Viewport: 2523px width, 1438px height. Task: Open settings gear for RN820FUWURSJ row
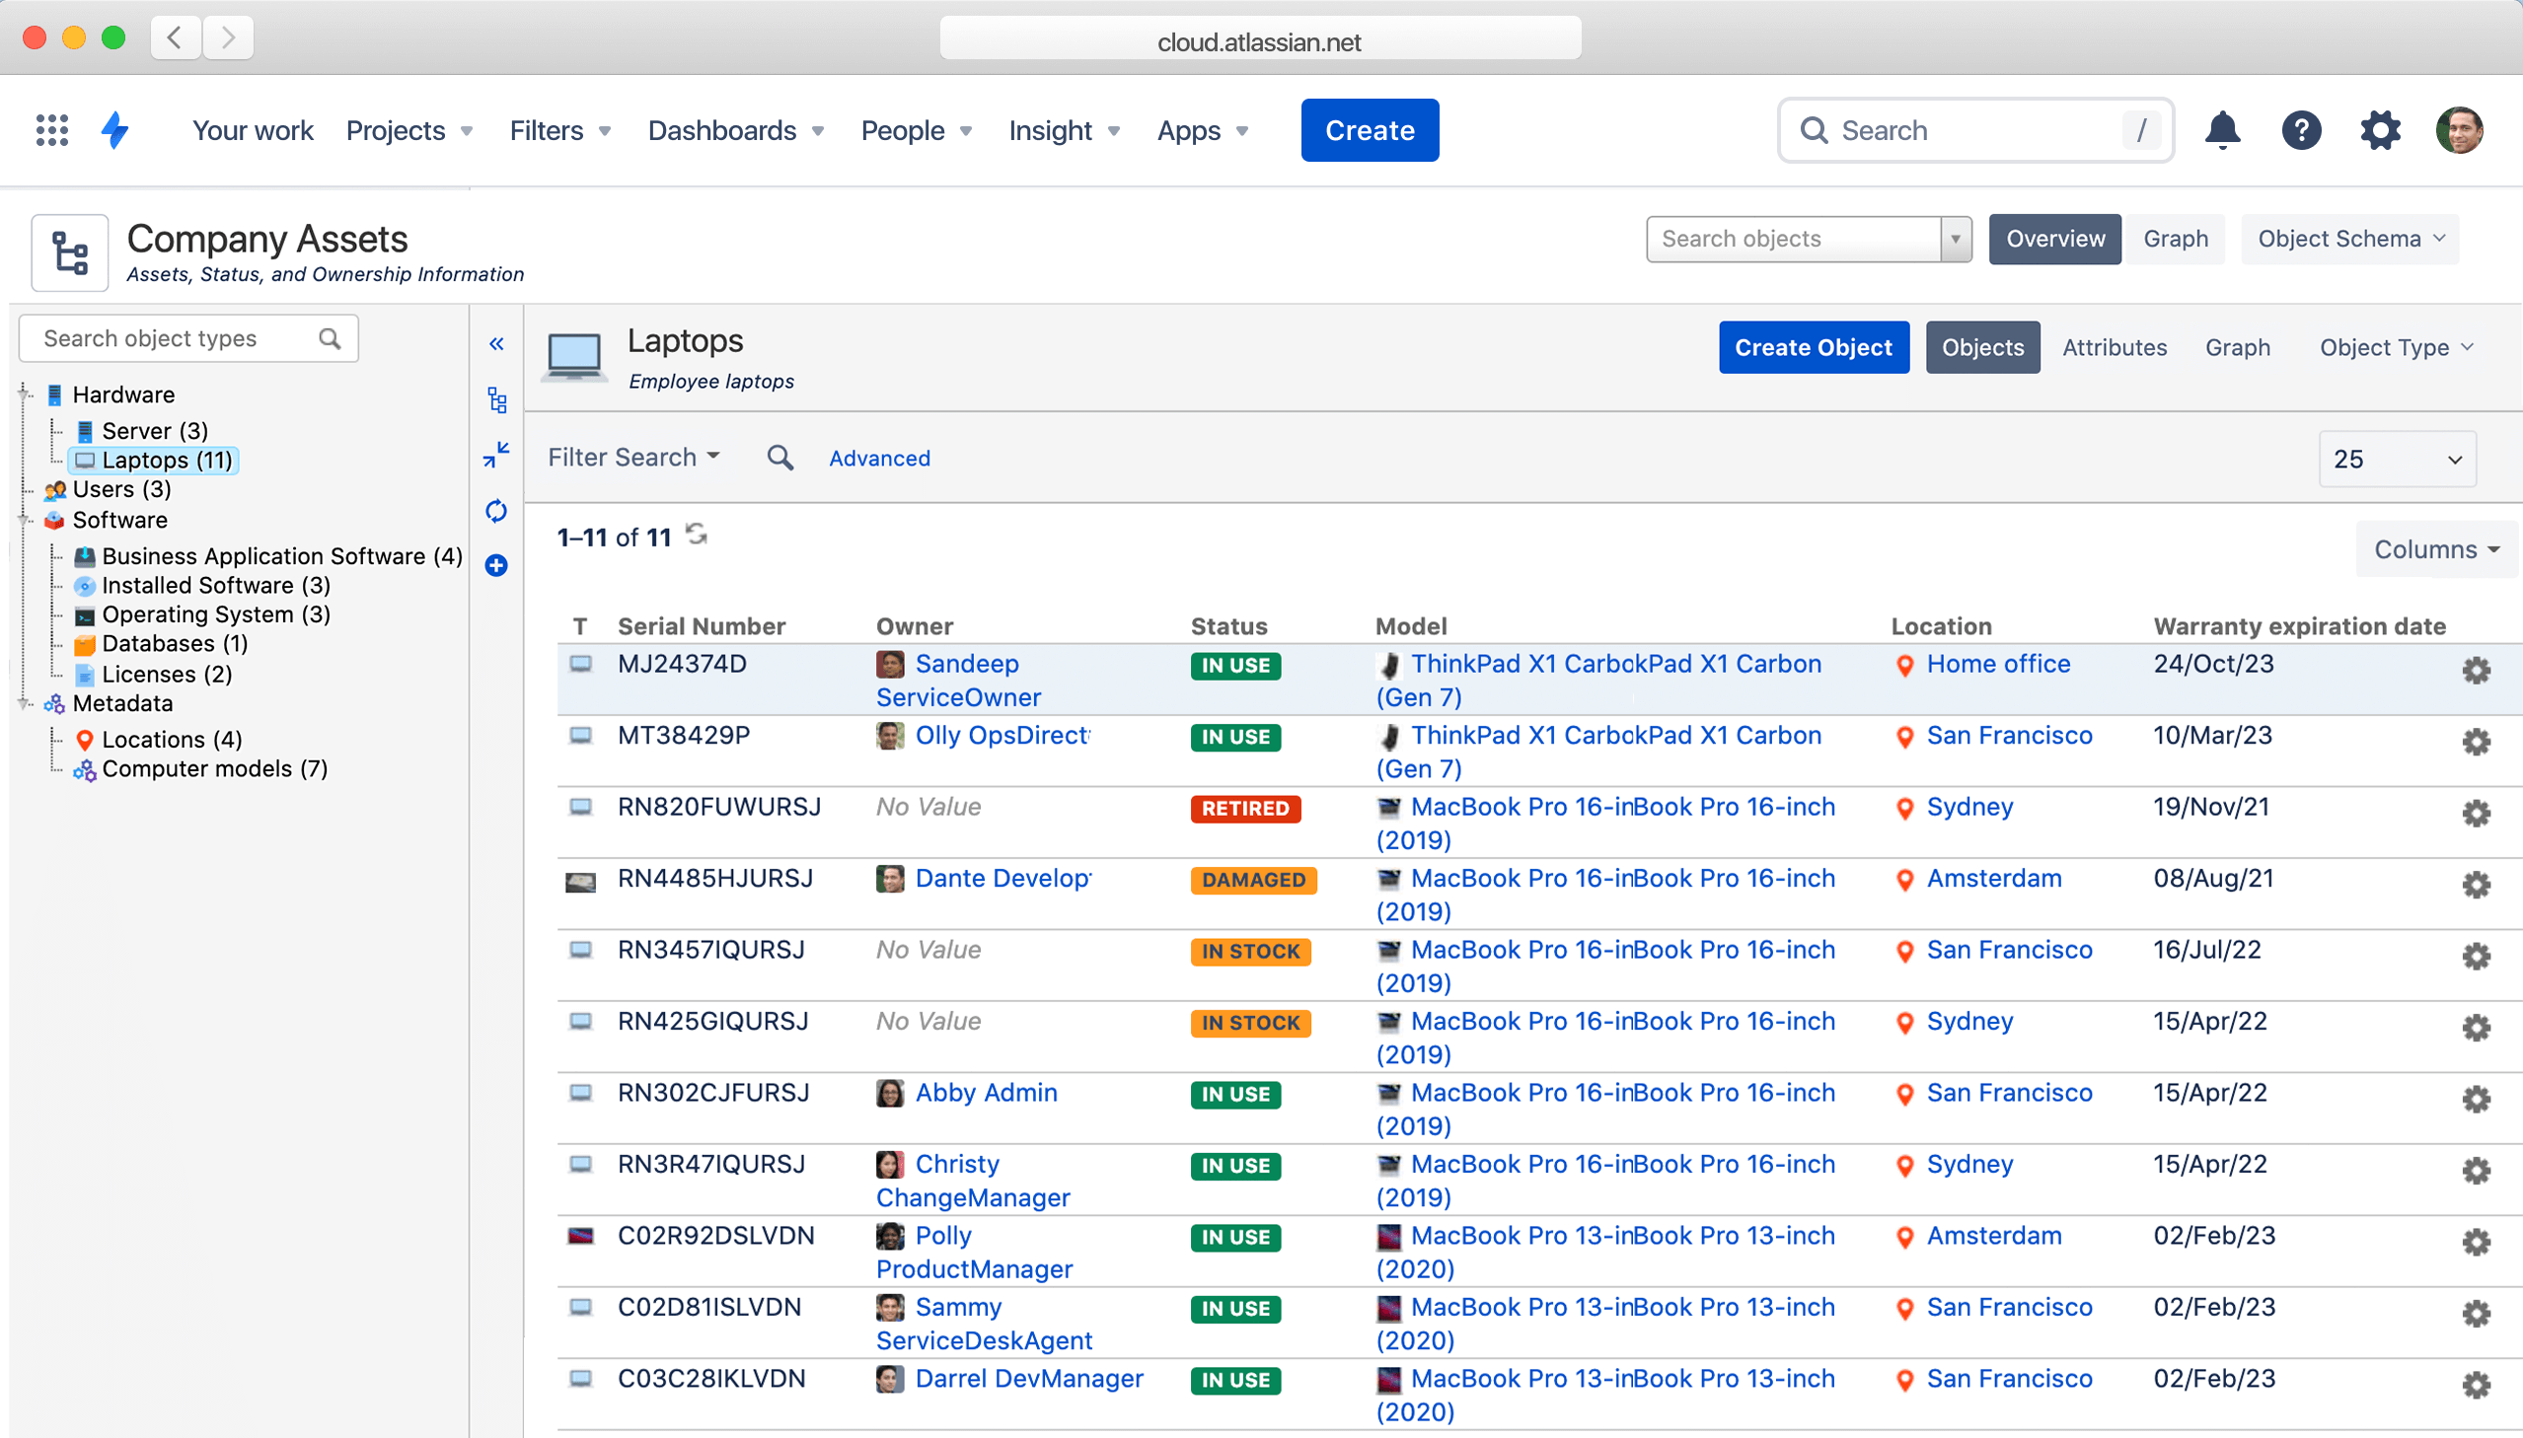[2478, 813]
